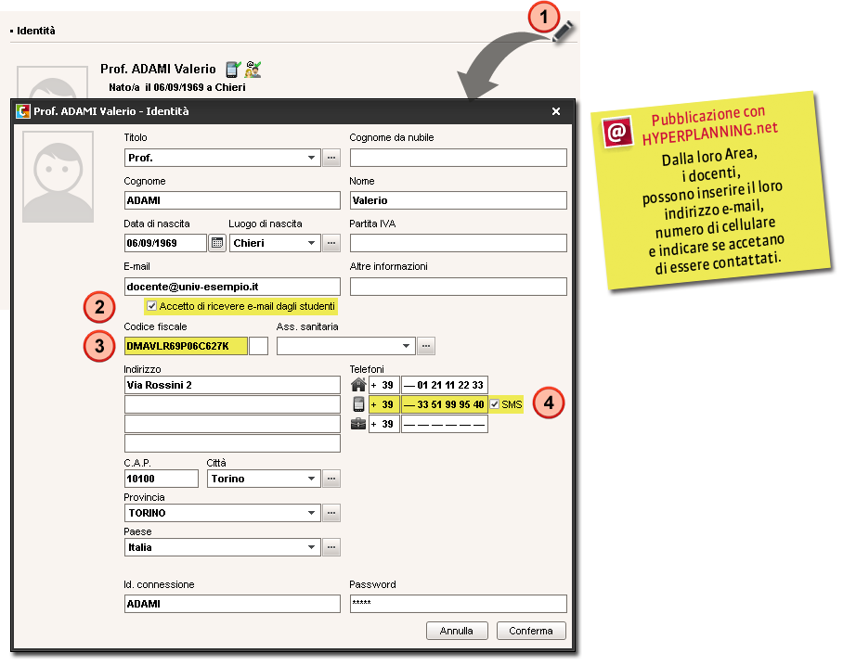Close the Identità dialog
Image resolution: width=843 pixels, height=665 pixels.
(x=556, y=111)
